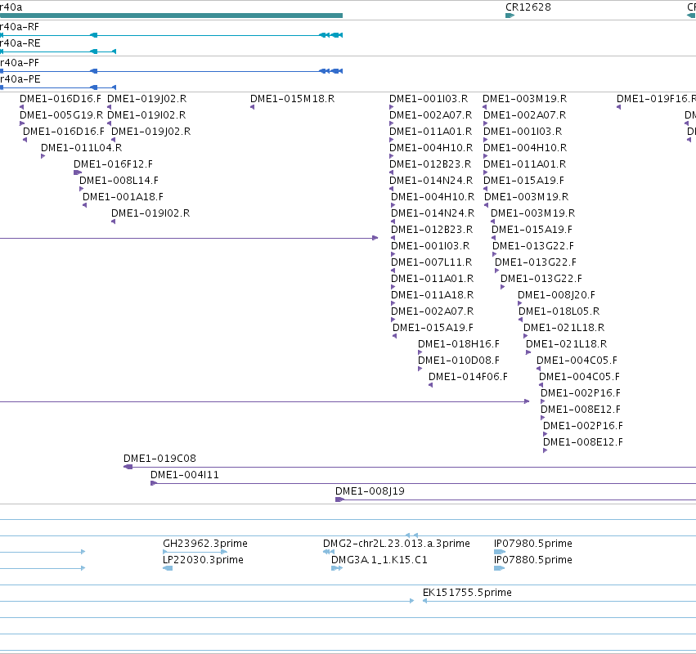Click EST GH23962.3prime label

205,544
